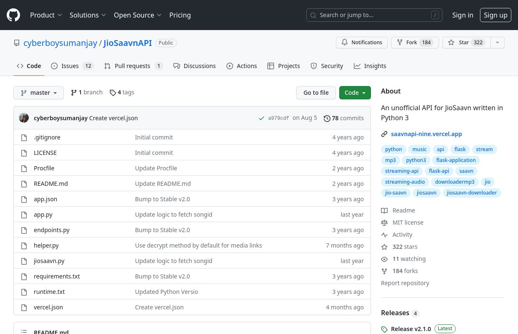Click the Go to file button
The height and width of the screenshot is (334, 518).
point(316,93)
